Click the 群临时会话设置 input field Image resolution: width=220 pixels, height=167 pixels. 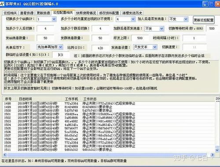61,55
